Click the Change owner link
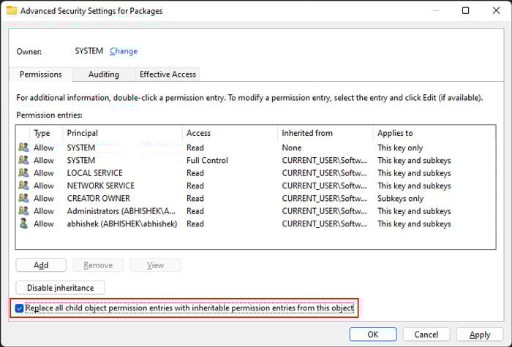Screen dimensions: 512x347 (124, 51)
